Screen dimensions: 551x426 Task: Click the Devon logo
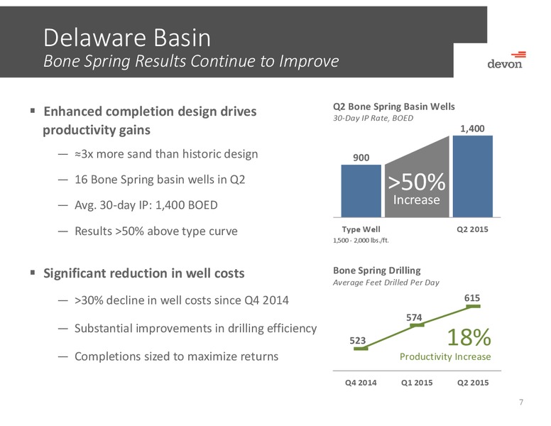[x=506, y=60]
